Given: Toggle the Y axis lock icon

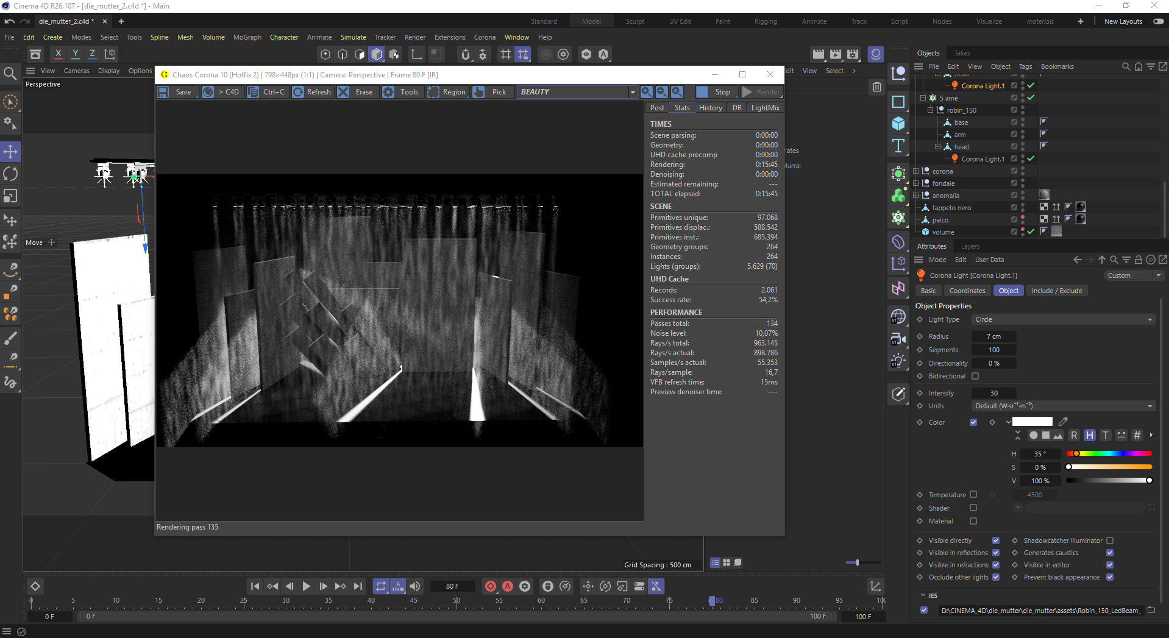Looking at the screenshot, I should coord(76,54).
